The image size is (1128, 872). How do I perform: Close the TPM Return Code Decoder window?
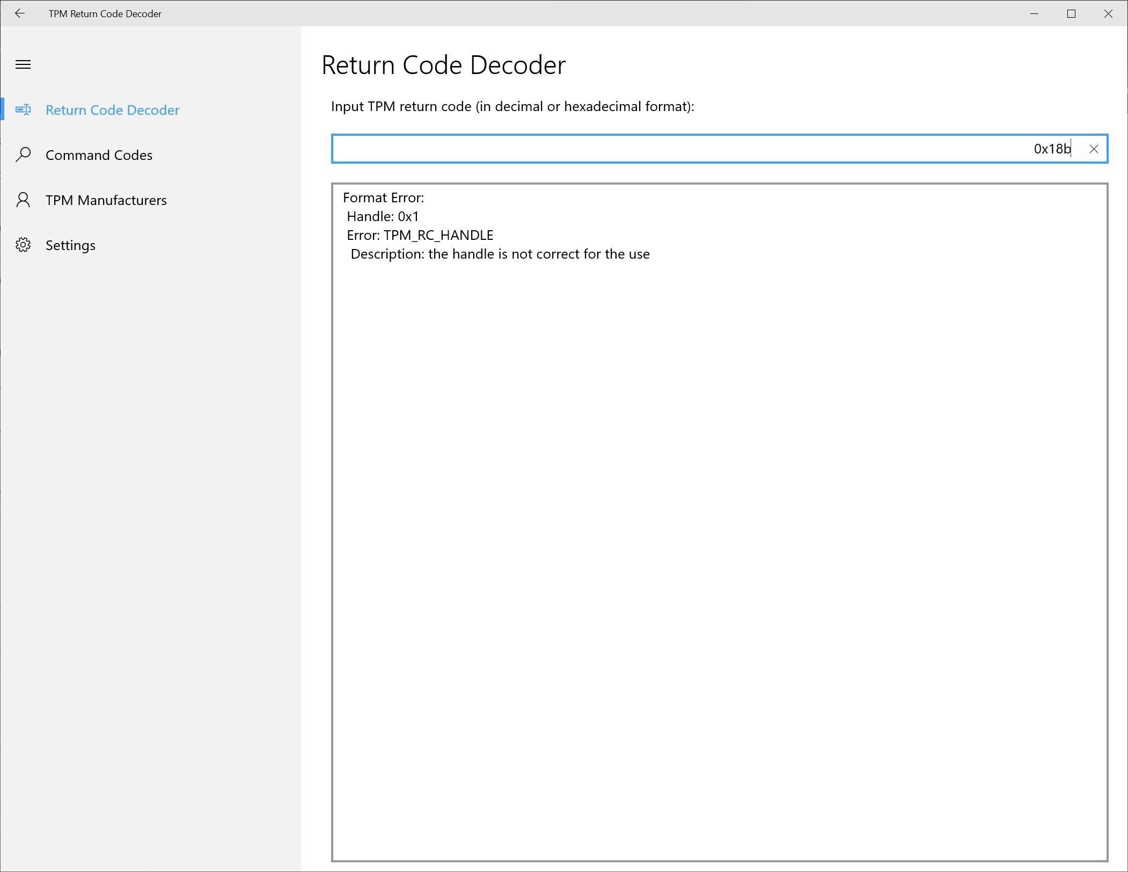[x=1108, y=13]
